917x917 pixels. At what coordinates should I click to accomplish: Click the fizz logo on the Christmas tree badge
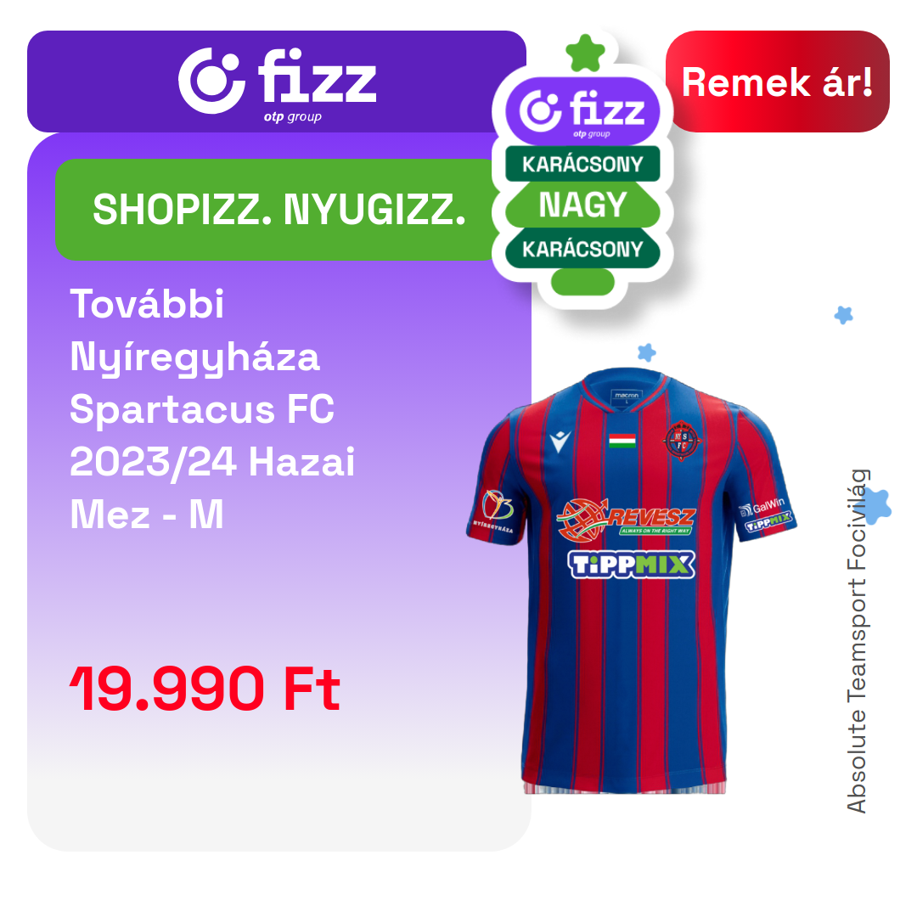click(582, 111)
